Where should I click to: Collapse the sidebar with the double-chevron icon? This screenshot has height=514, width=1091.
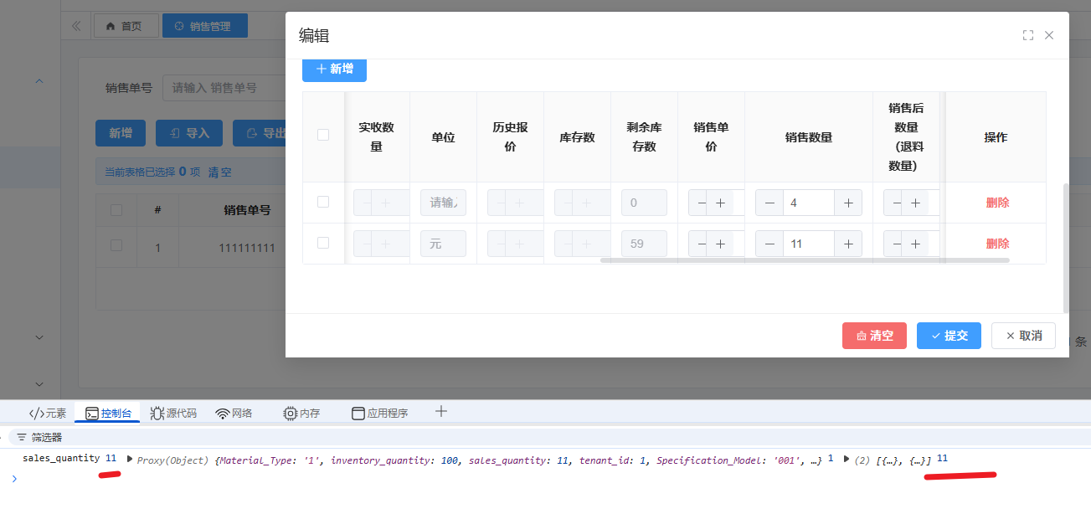(76, 26)
